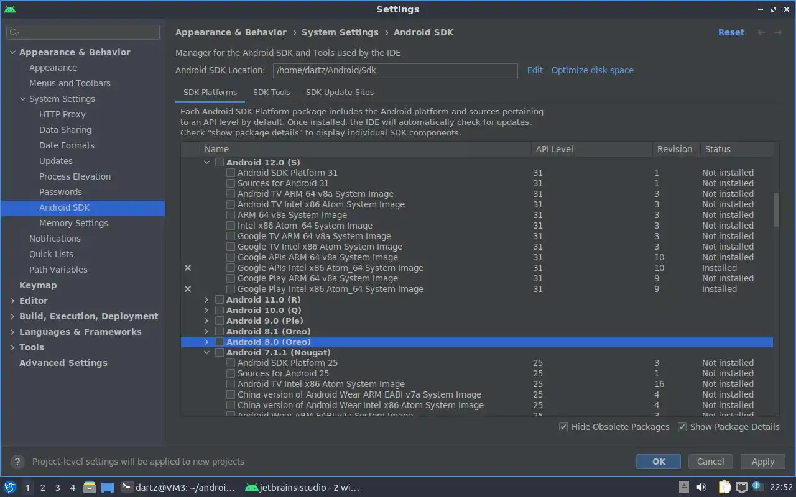Expand the Android 9.0 (Pie) group
Viewport: 796px width, 497px height.
tap(207, 321)
